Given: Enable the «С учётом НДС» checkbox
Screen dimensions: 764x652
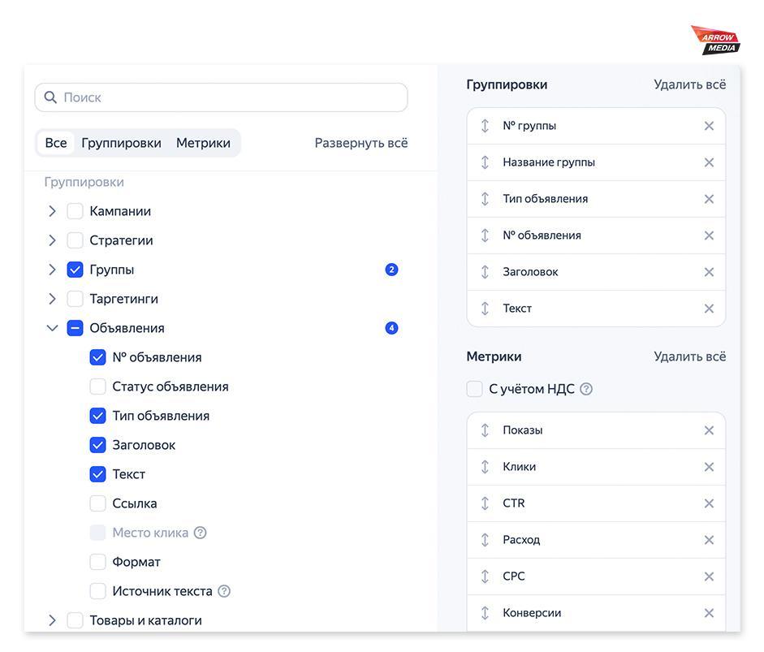Looking at the screenshot, I should [474, 389].
